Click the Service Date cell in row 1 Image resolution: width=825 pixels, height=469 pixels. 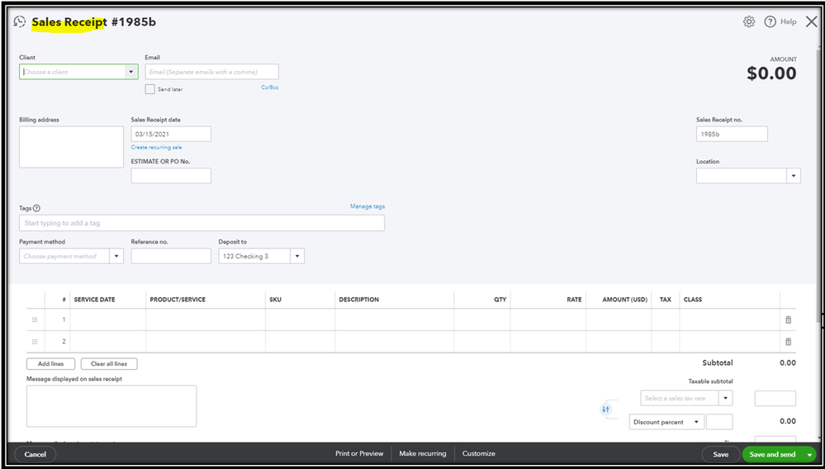(108, 320)
